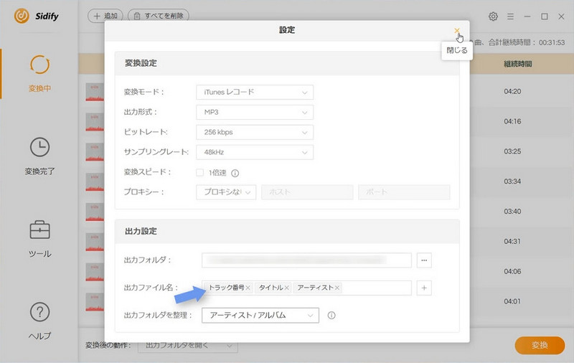
Task: Expand the ビットレート 256 kbps dropdown
Action: tap(254, 133)
